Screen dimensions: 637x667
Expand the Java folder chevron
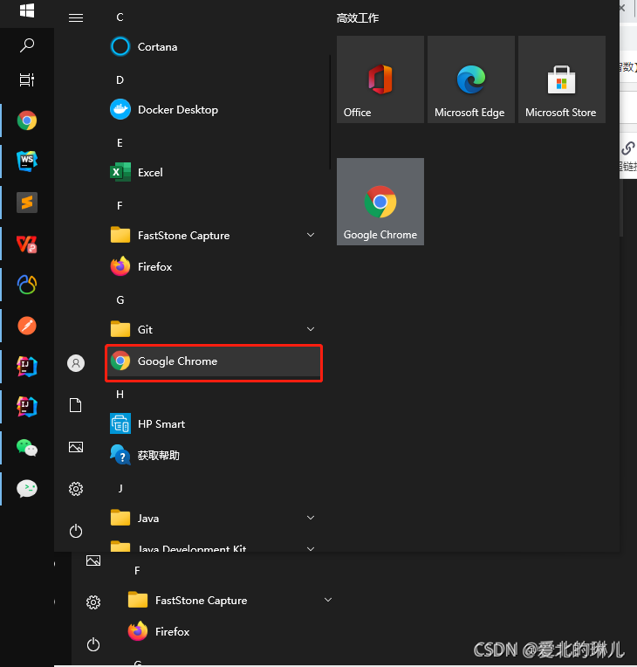[x=311, y=518]
